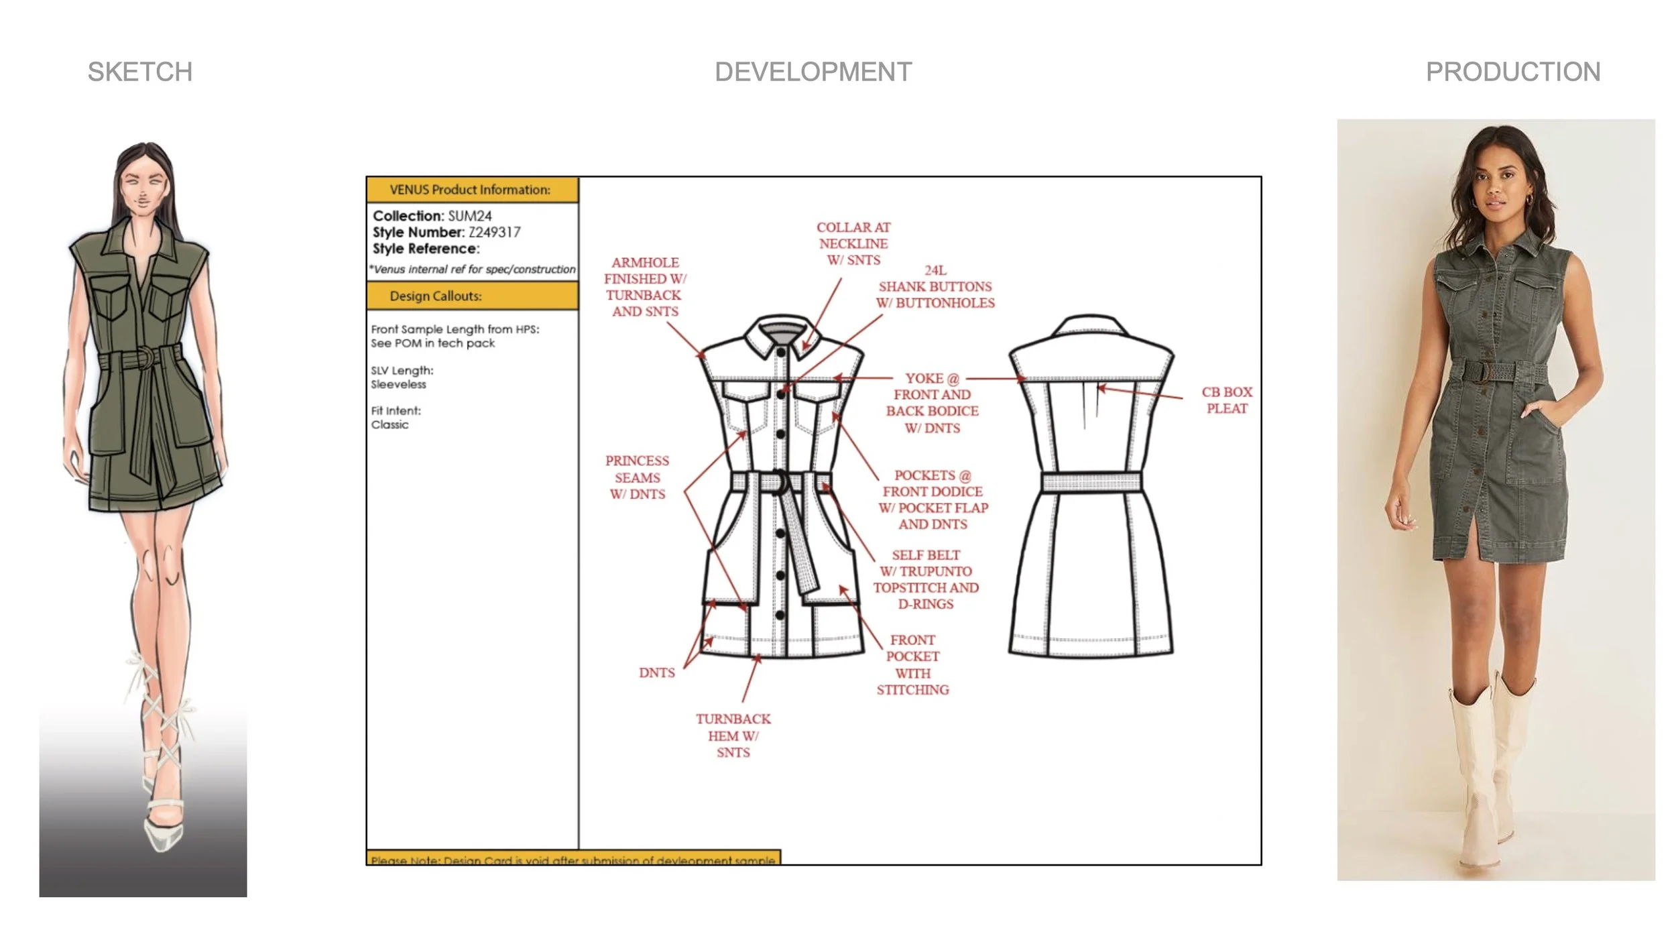This screenshot has width=1676, height=940.
Task: Click the PRINCESS SEAMS W/ DNTS label
Action: 637,477
